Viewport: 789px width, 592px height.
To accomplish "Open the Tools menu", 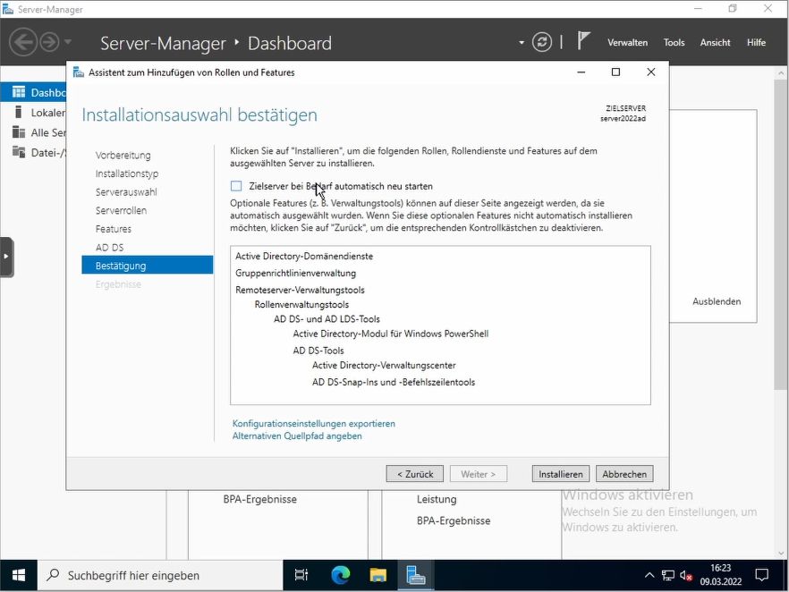I will tap(674, 43).
